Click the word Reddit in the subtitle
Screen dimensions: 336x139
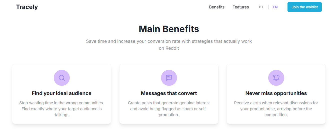pos(172,48)
